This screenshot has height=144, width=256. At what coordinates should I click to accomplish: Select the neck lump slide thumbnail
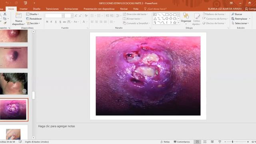tap(14, 84)
